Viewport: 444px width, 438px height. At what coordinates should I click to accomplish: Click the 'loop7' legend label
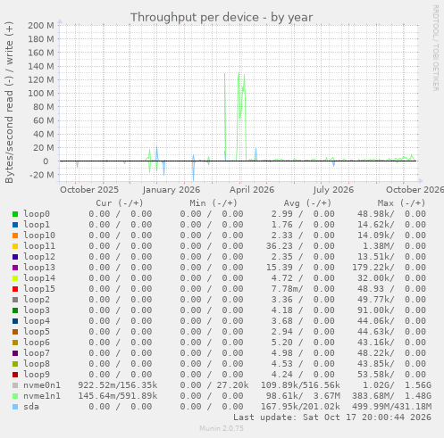click(x=37, y=353)
